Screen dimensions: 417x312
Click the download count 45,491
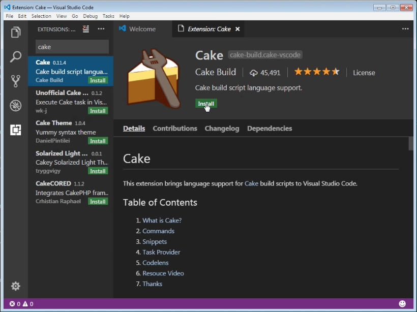click(265, 73)
